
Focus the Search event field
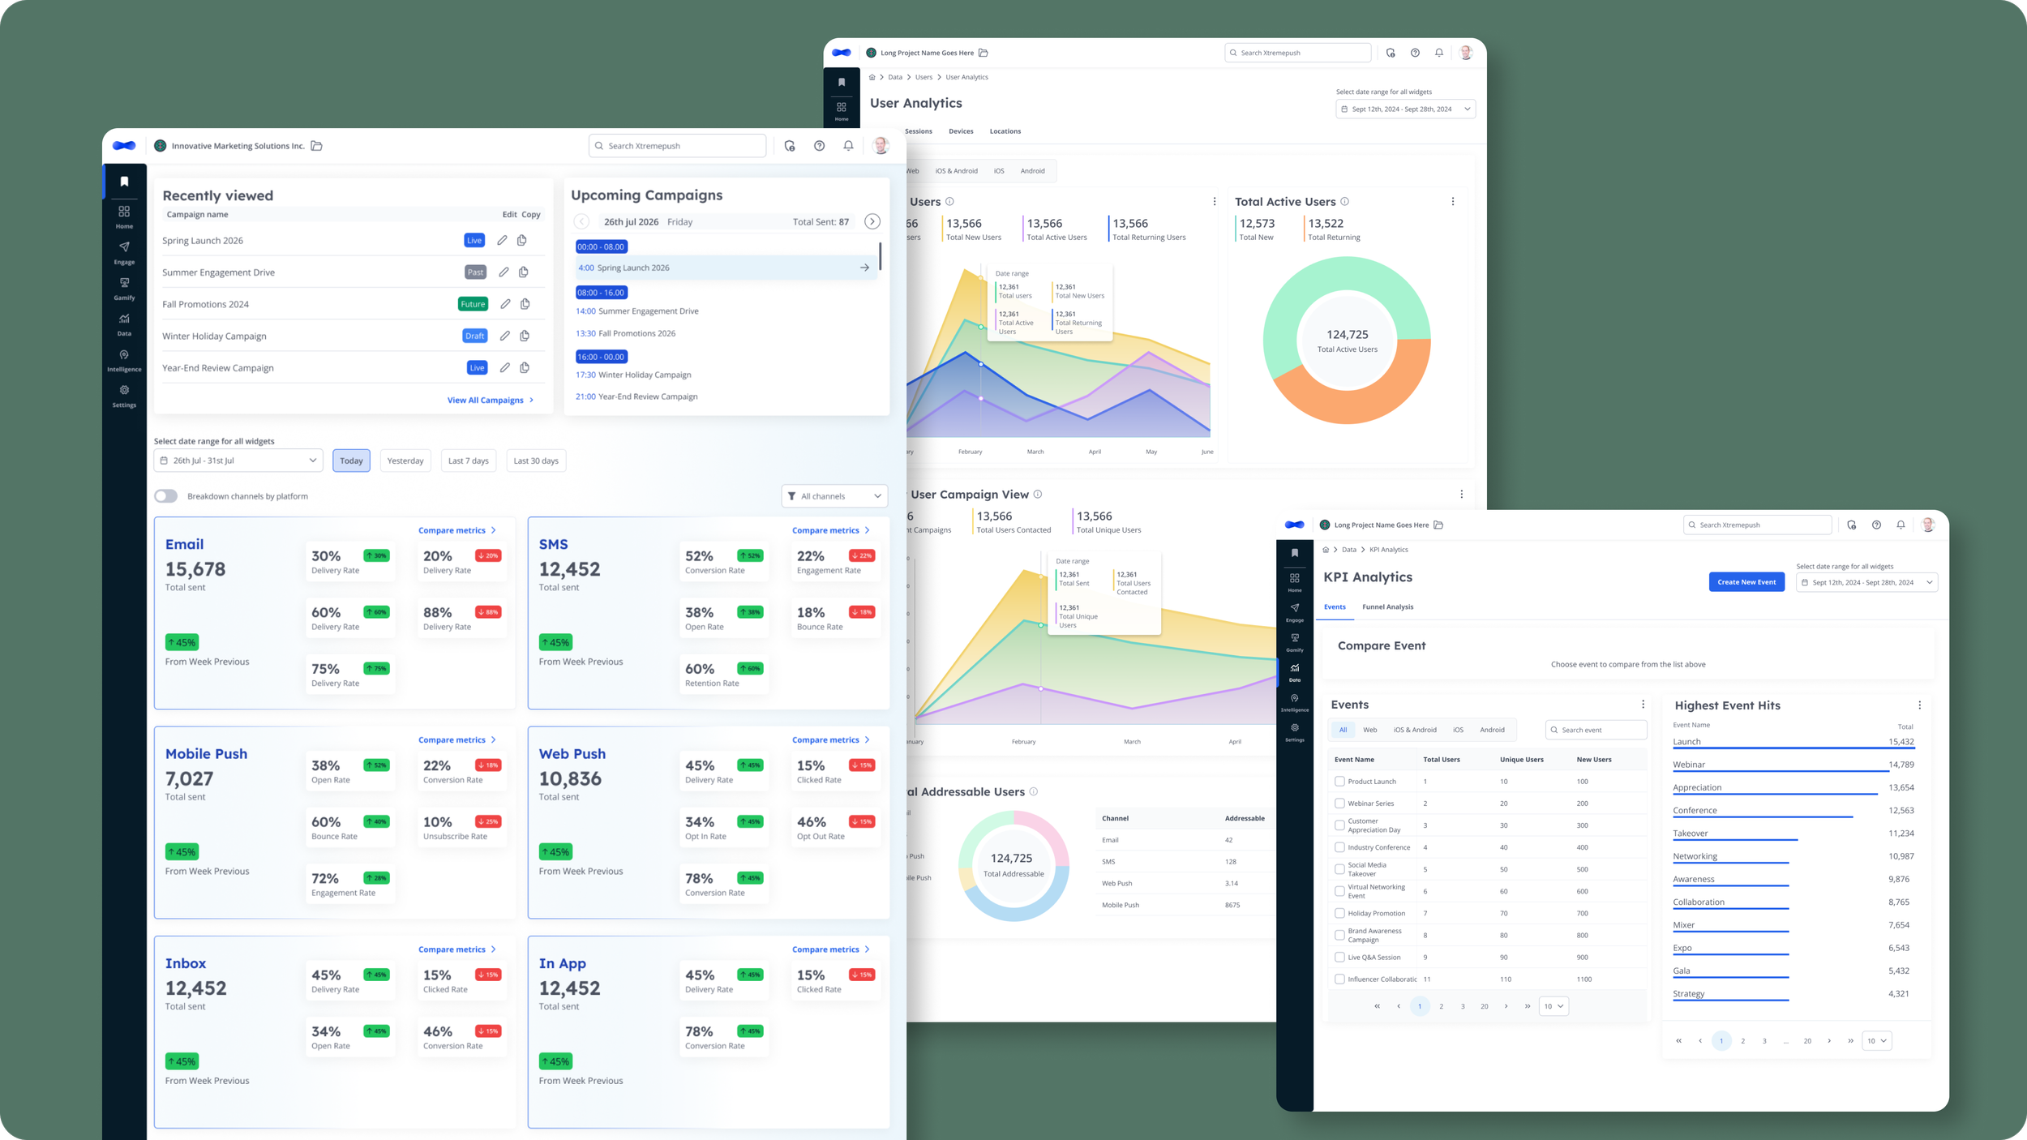pyautogui.click(x=1596, y=730)
